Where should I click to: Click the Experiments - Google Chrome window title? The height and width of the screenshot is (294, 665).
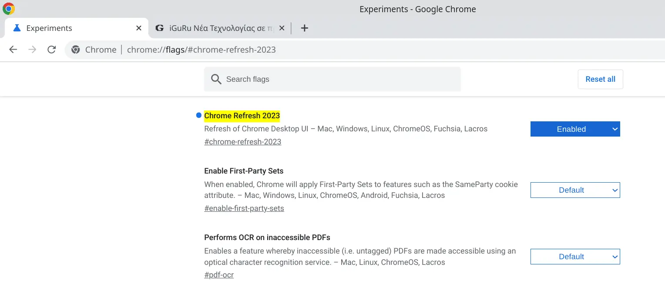click(418, 9)
